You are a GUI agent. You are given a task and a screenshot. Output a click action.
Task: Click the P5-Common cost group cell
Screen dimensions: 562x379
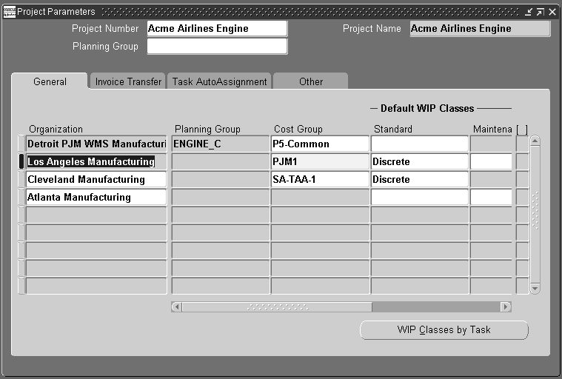click(x=320, y=144)
